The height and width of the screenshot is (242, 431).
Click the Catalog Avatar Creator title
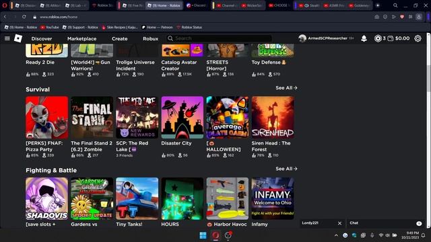point(179,65)
